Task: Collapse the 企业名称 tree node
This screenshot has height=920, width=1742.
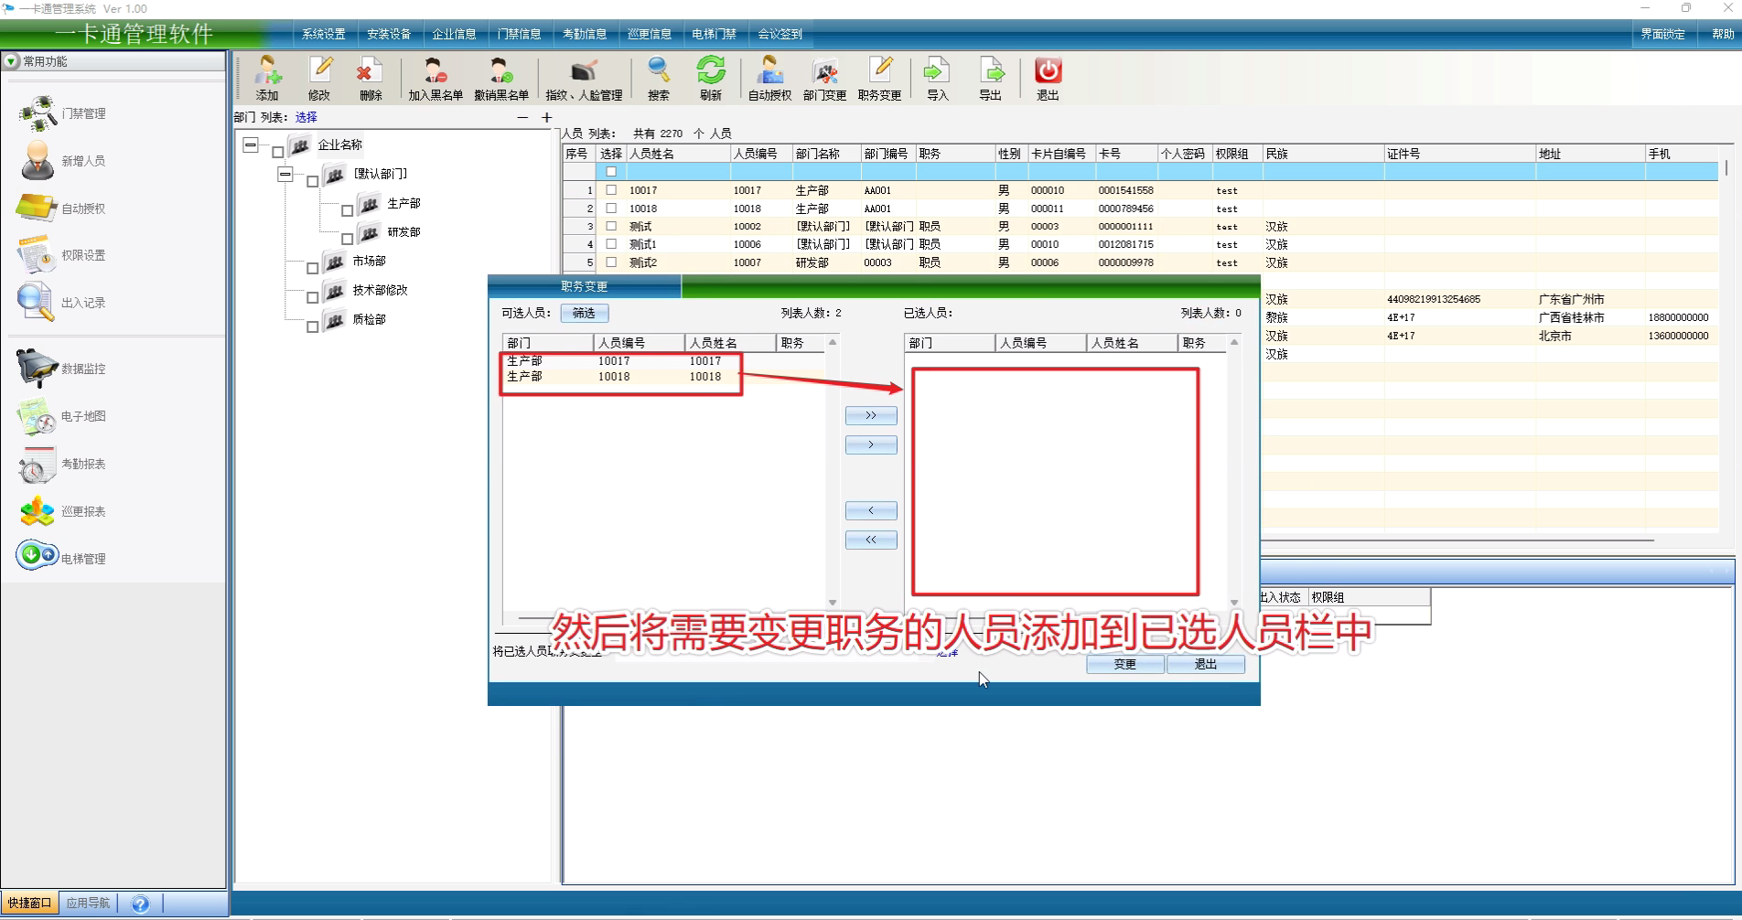Action: point(251,144)
